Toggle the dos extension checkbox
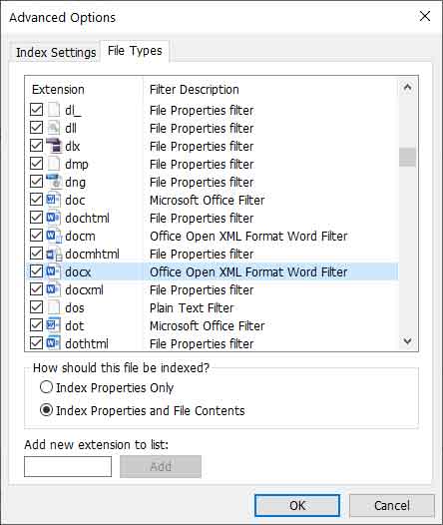Screen dimensions: 443x525 coord(36,307)
